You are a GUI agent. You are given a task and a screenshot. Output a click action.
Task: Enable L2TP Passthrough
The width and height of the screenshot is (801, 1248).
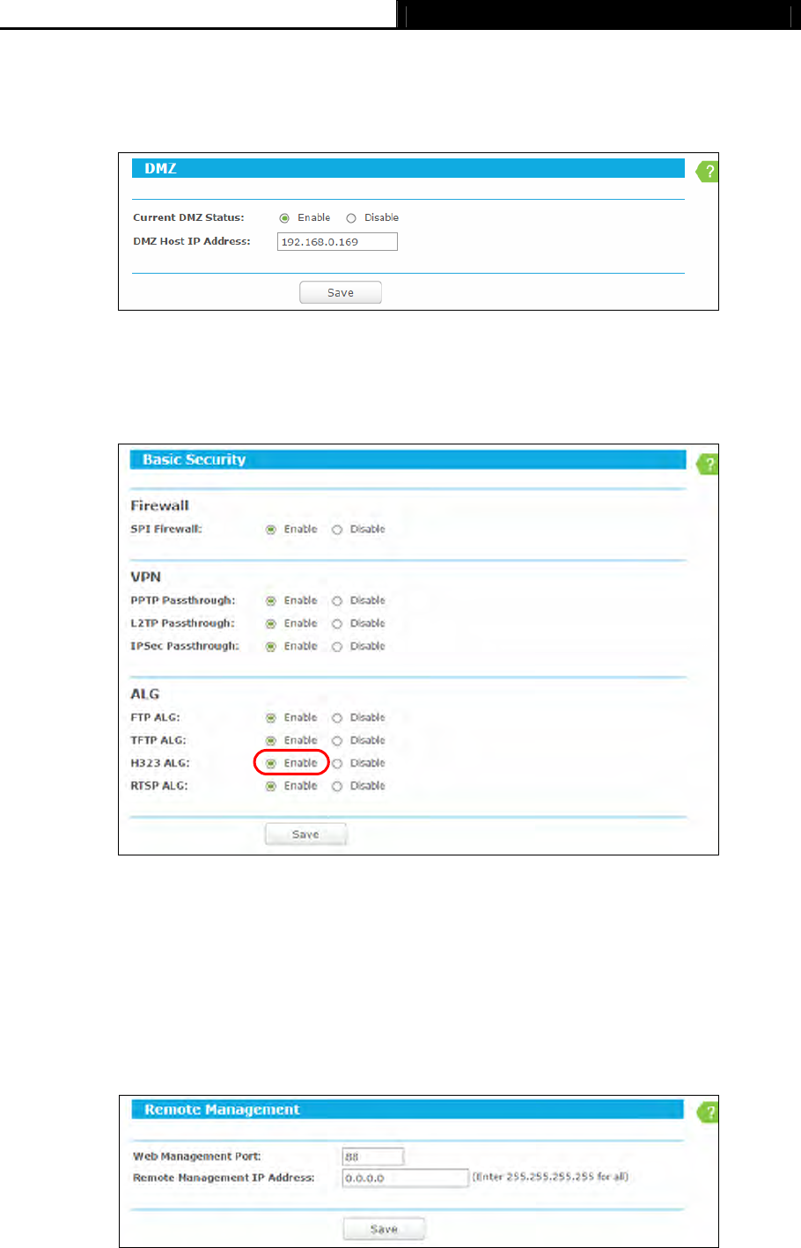(x=271, y=624)
